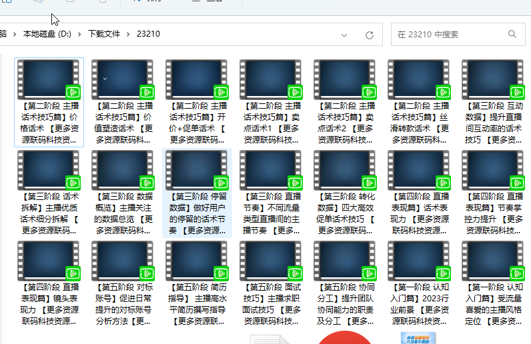This screenshot has width=531, height=344.
Task: Open the address bar history dropdown
Action: (344, 35)
